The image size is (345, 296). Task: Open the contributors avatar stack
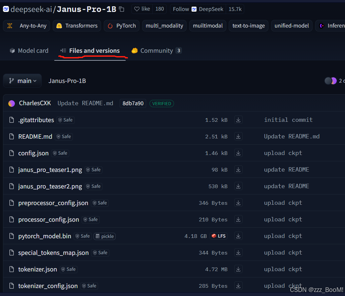[330, 81]
